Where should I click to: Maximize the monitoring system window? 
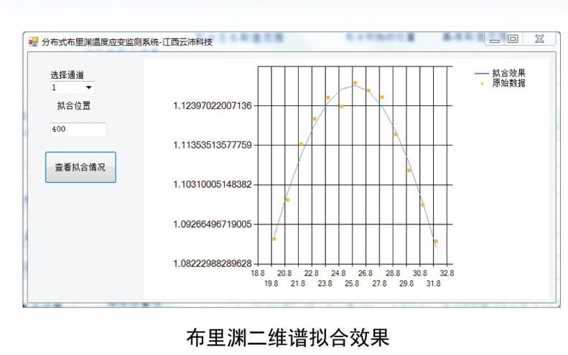click(x=513, y=40)
